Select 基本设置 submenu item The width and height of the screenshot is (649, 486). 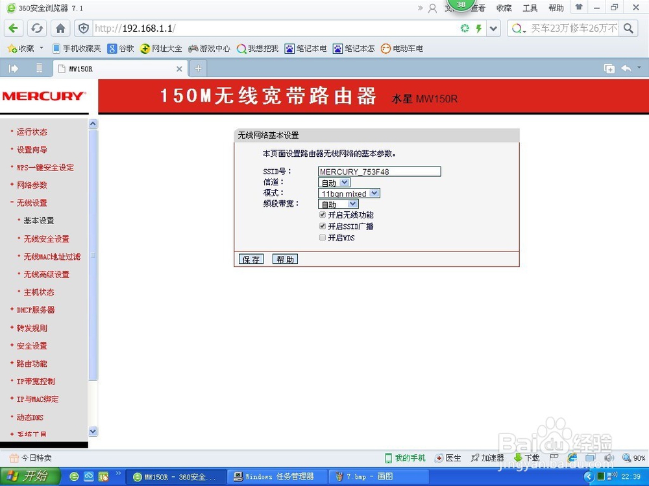pyautogui.click(x=39, y=221)
